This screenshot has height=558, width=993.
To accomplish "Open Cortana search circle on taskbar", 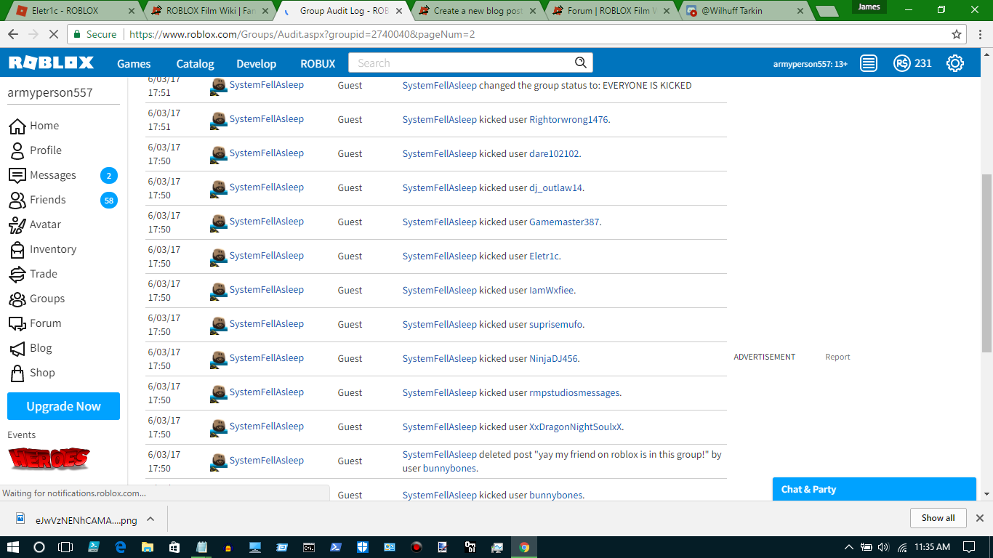I will 39,547.
